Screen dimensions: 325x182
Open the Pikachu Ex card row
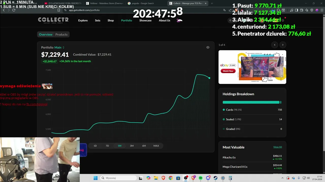click(x=252, y=157)
